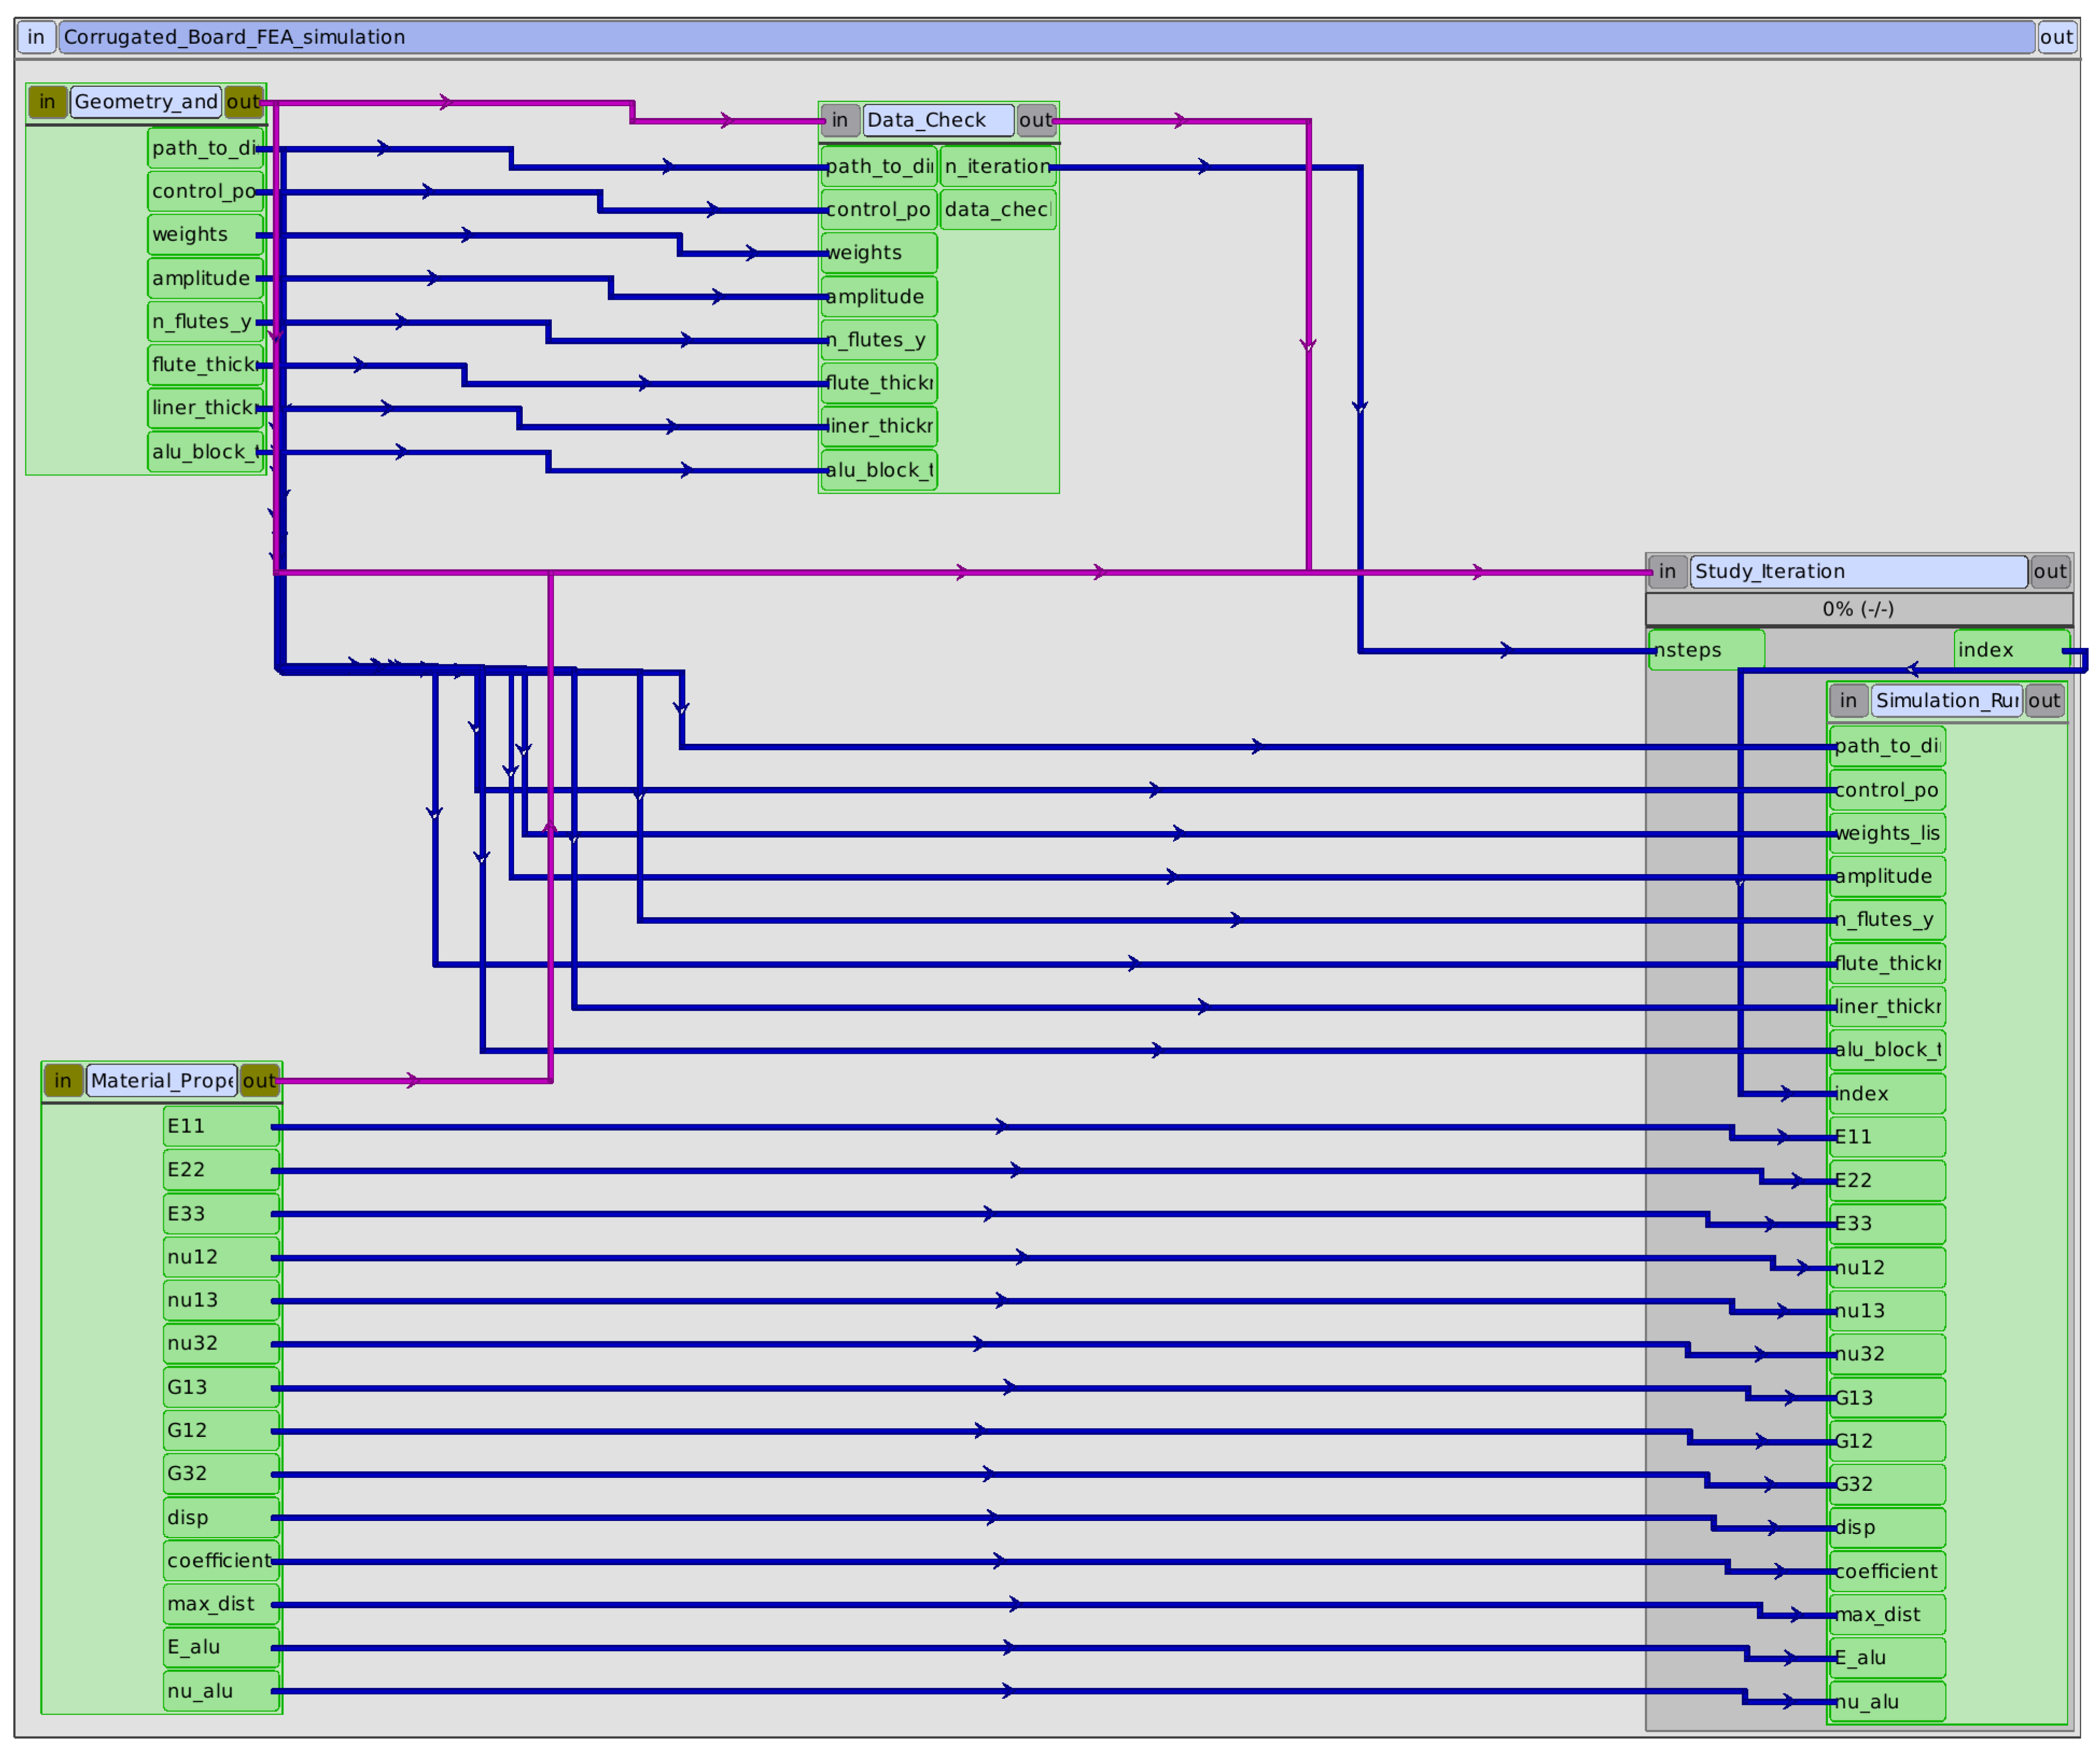Click the Simulation_Run node title
Viewport: 2100px width, 1757px height.
click(x=1945, y=700)
